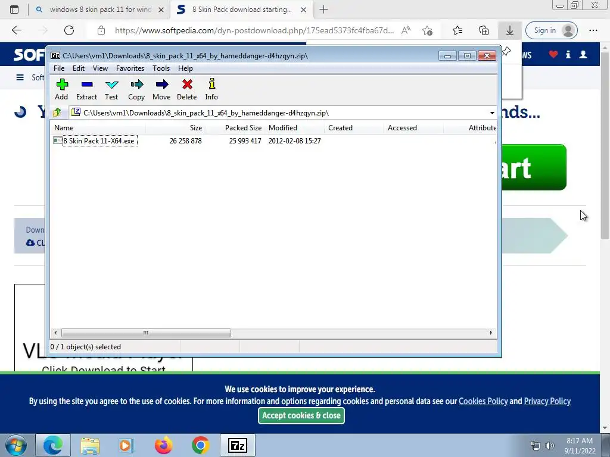Click the 25 993 417 packed size value
Viewport: 610px width, 457px height.
tap(245, 141)
